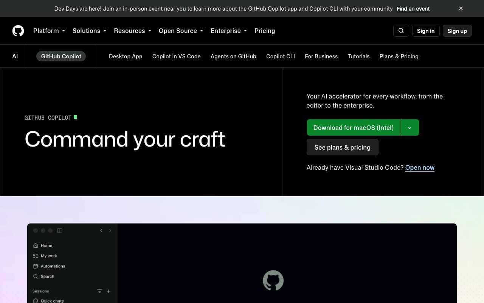The height and width of the screenshot is (303, 484).
Task: Dismiss the Dev Days announcement banner
Action: pos(461,8)
